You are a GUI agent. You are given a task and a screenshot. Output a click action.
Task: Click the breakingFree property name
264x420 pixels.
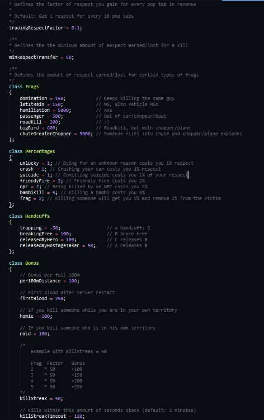click(x=36, y=234)
